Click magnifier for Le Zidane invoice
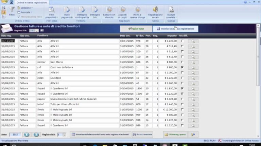The height and width of the screenshot is (146, 261). pyautogui.click(x=193, y=78)
